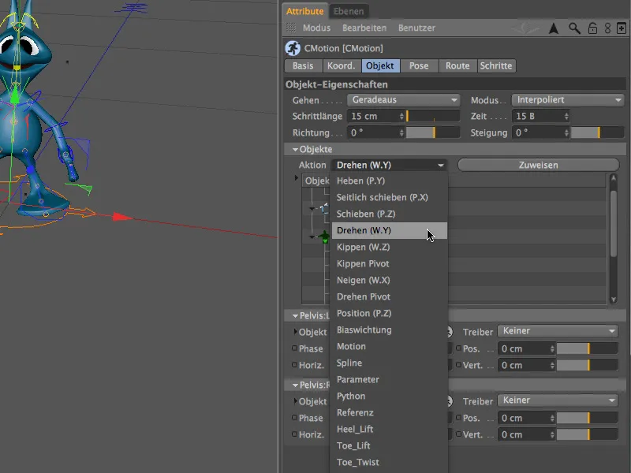
Task: Click the dotted grip icon beside Modus
Action: (290, 28)
